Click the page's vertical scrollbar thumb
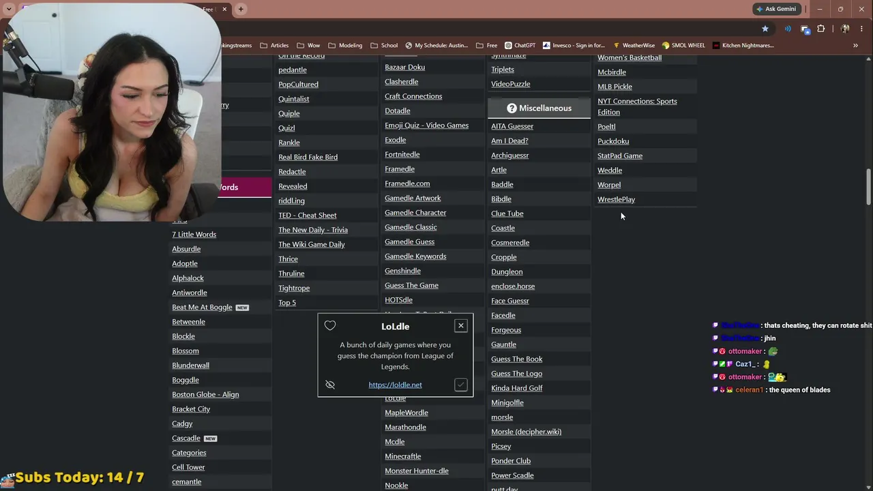Image resolution: width=873 pixels, height=491 pixels. (x=868, y=187)
